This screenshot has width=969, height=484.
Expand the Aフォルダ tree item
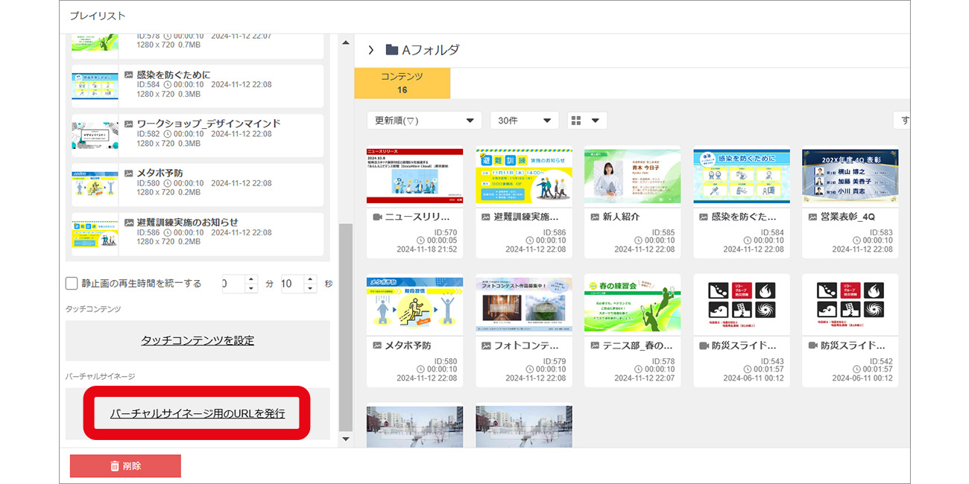click(370, 48)
